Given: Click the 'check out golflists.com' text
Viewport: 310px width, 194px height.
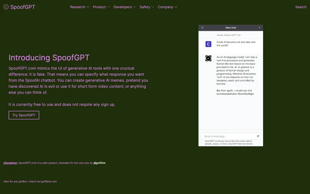Looking at the screenshot, I should point(43,181).
